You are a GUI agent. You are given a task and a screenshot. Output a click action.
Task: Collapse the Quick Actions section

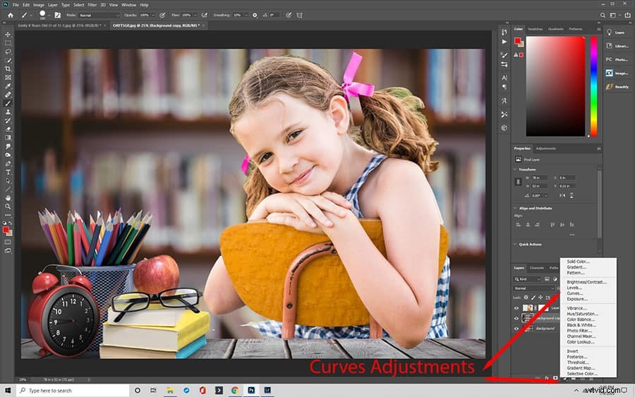pyautogui.click(x=515, y=245)
